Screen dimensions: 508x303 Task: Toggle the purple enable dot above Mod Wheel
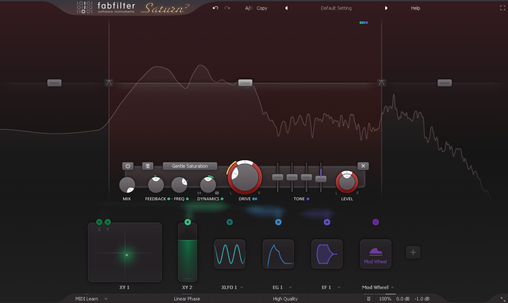(376, 222)
